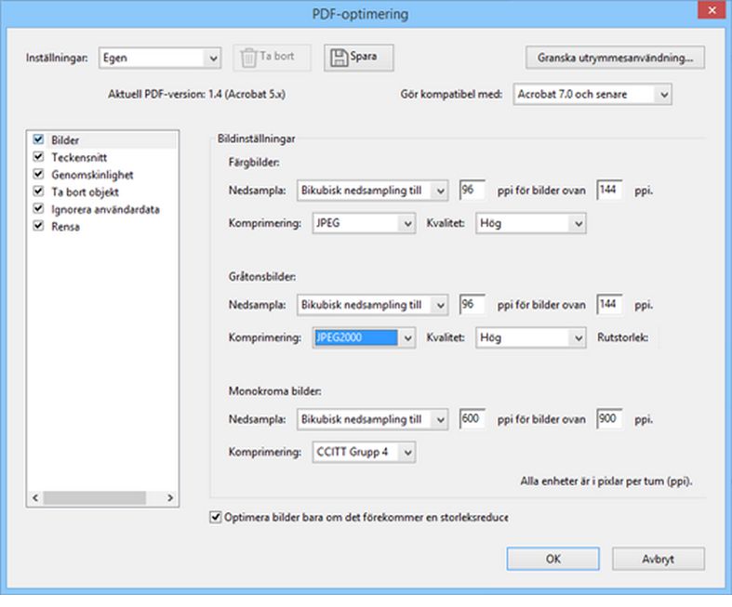Click the right arrow of list scrollbar
The height and width of the screenshot is (607, 732).
point(170,498)
